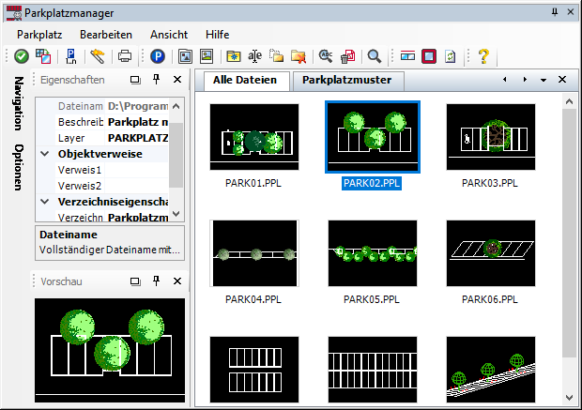
Task: Switch to the Parkplatzmuster tab
Action: [x=346, y=80]
